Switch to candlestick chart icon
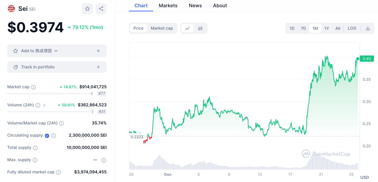This screenshot has width=378, height=182. (200, 28)
